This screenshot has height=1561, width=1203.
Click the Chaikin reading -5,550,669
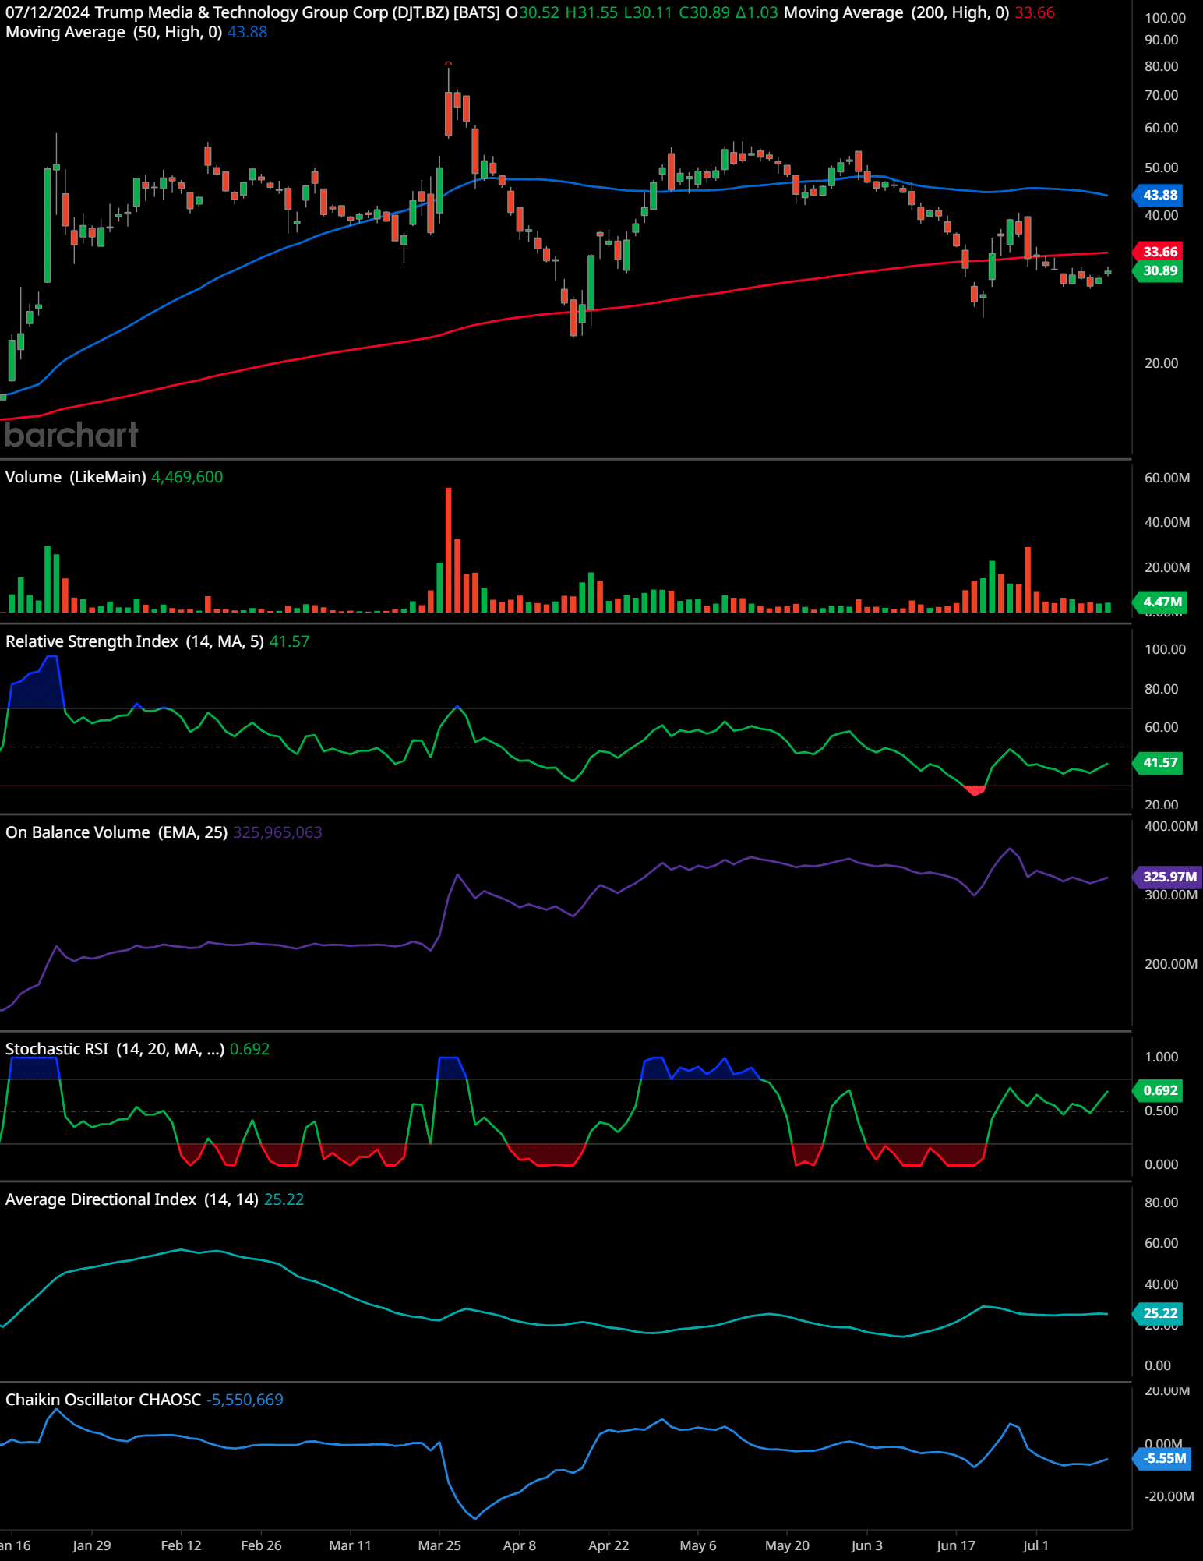pyautogui.click(x=245, y=1400)
